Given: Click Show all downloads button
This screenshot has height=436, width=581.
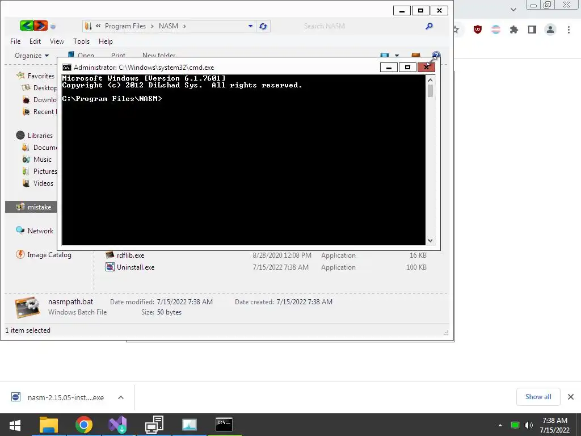Looking at the screenshot, I should (538, 397).
